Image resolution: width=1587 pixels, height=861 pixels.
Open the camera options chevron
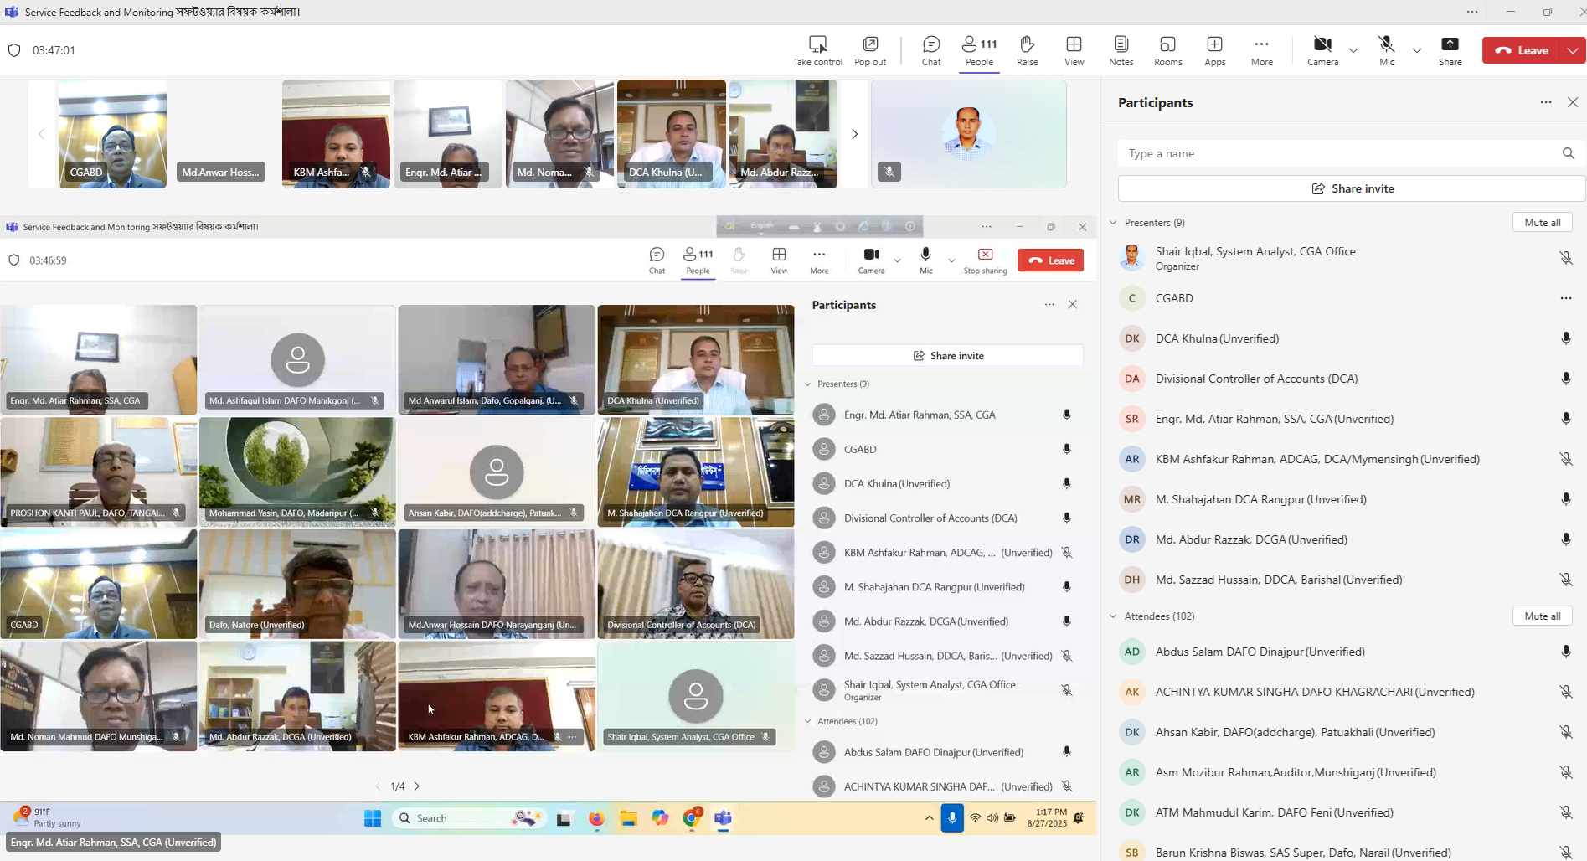click(1353, 50)
